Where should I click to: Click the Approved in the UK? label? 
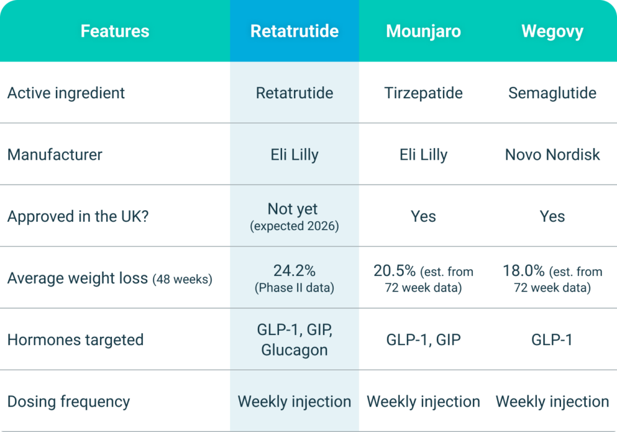(78, 216)
